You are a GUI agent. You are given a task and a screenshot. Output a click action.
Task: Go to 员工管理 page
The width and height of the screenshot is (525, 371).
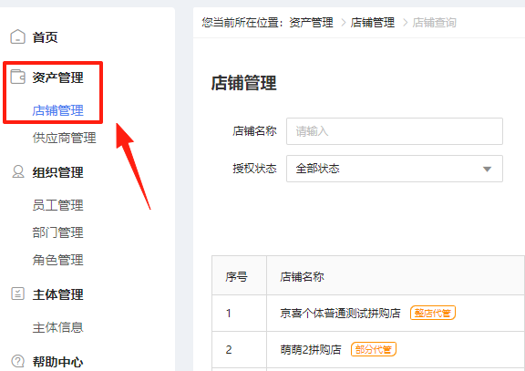[58, 205]
